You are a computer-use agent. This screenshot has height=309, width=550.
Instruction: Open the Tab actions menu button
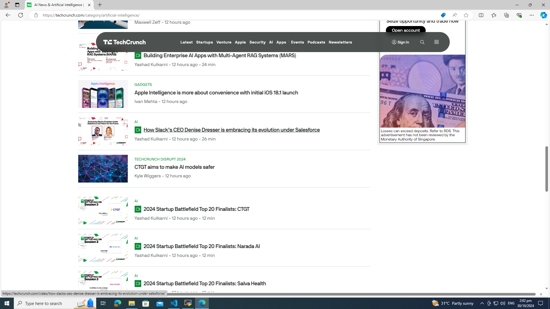click(17, 5)
